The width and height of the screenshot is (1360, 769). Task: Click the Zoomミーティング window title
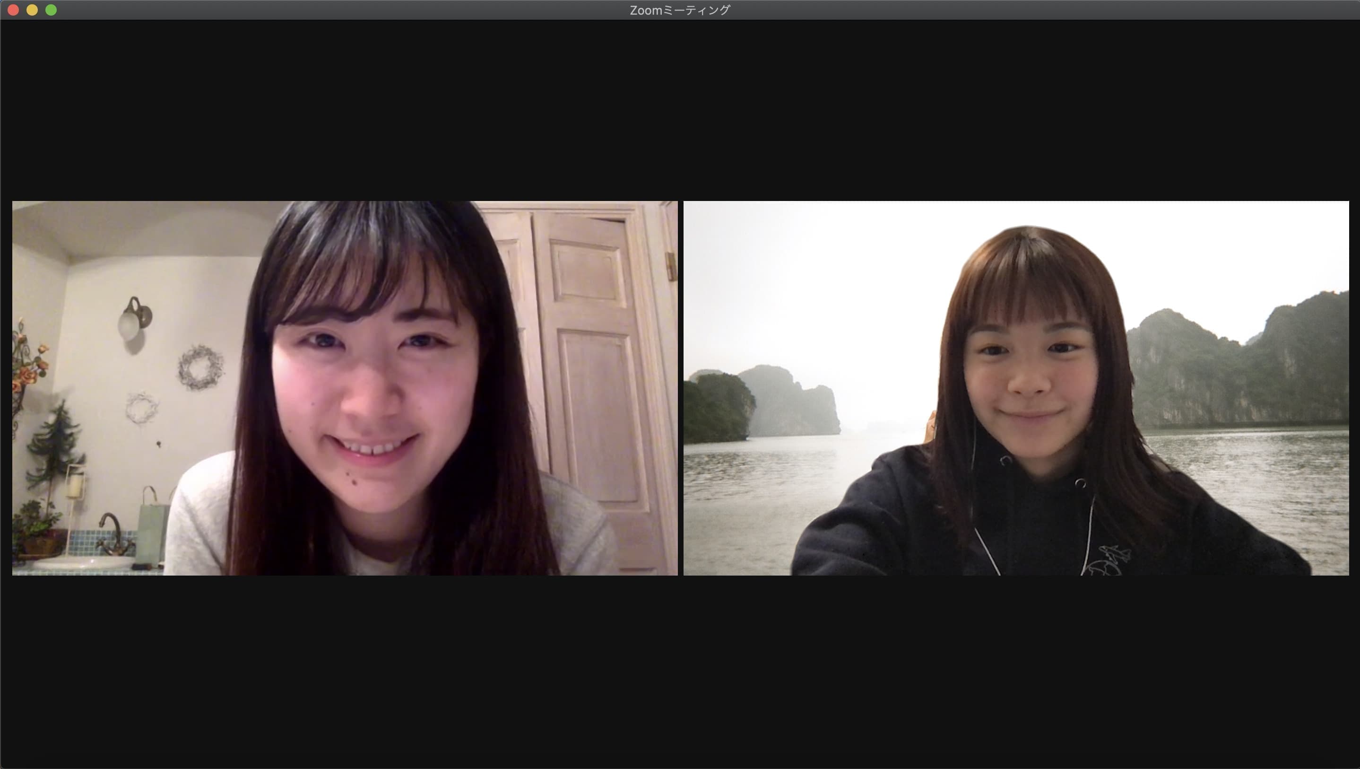point(679,10)
